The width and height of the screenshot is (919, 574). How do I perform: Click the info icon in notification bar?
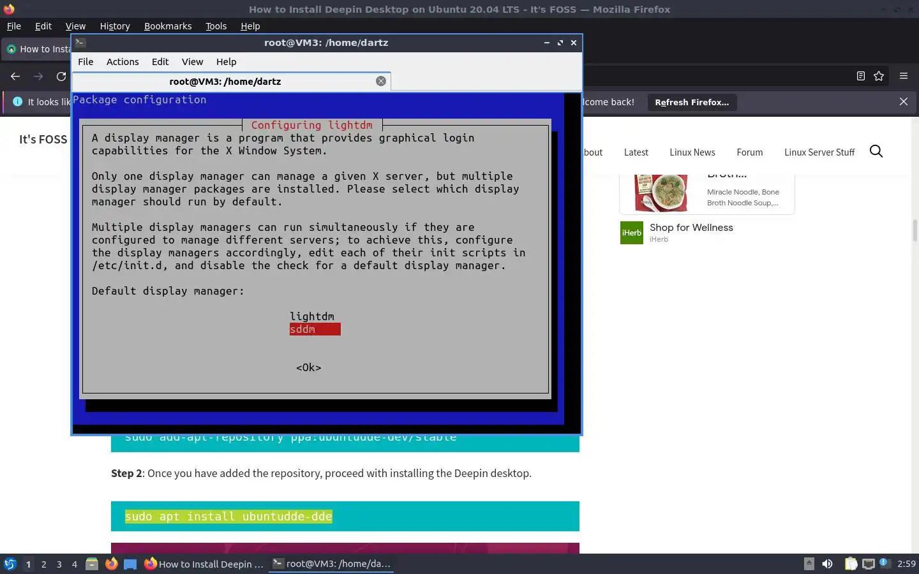click(16, 101)
